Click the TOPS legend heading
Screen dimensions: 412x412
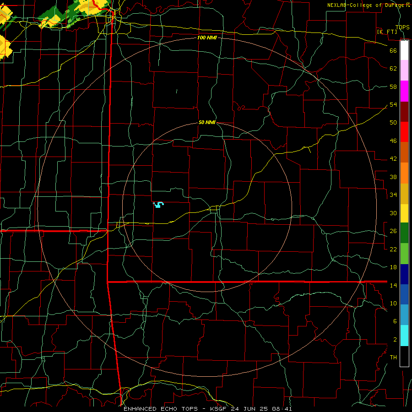[x=402, y=27]
